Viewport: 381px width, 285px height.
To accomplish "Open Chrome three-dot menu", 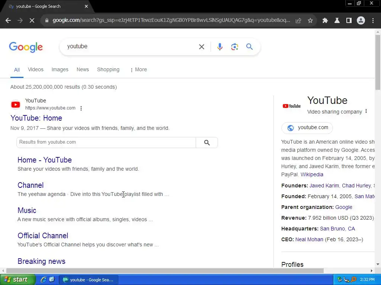I will click(373, 21).
